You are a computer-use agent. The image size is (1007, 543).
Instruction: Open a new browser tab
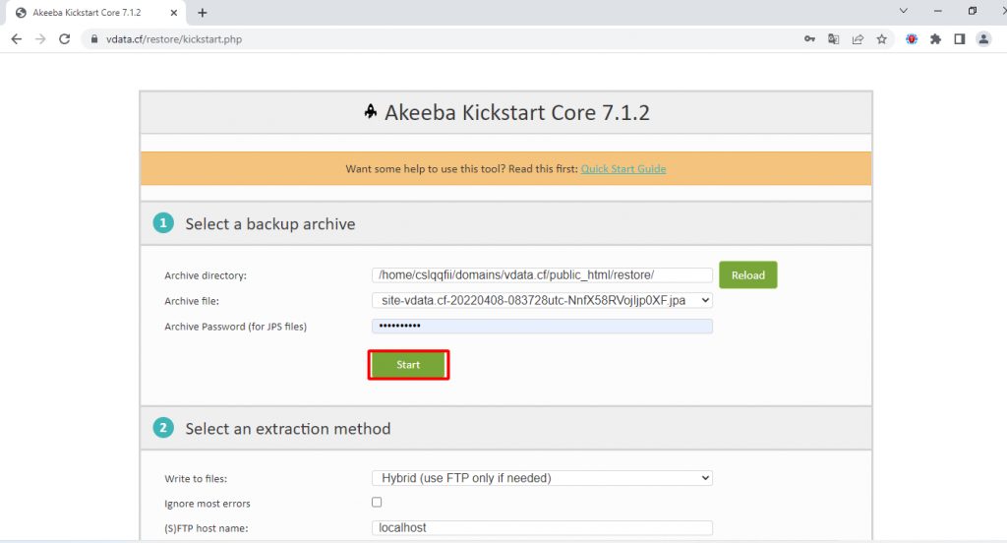tap(203, 13)
